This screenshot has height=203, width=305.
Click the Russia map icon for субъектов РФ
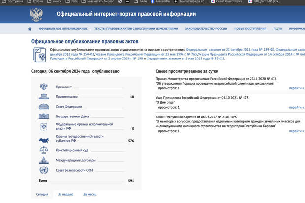pos(44,140)
